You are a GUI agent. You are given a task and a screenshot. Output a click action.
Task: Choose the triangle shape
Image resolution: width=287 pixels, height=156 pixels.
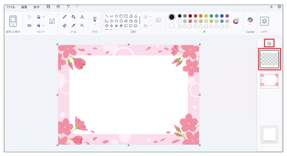point(136,16)
